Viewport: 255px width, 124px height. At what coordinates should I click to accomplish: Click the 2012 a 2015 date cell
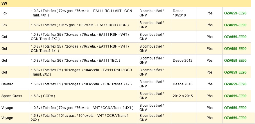184,96
